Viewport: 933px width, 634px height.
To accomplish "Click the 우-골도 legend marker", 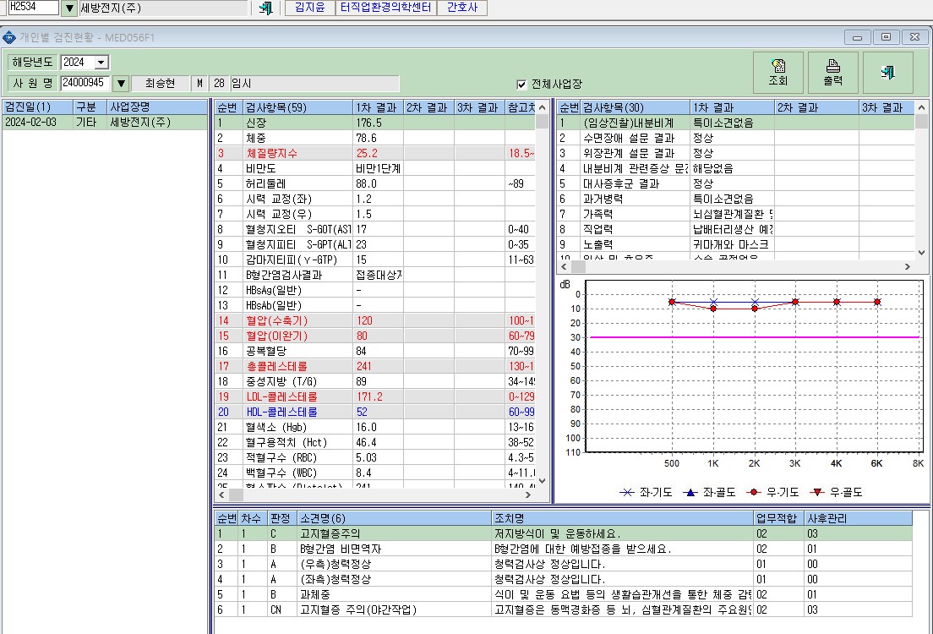I will [817, 492].
